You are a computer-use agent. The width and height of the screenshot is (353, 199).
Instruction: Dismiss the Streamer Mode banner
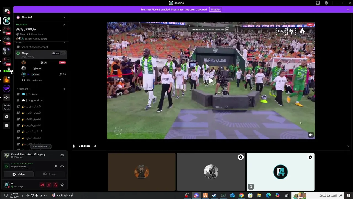click(348, 9)
